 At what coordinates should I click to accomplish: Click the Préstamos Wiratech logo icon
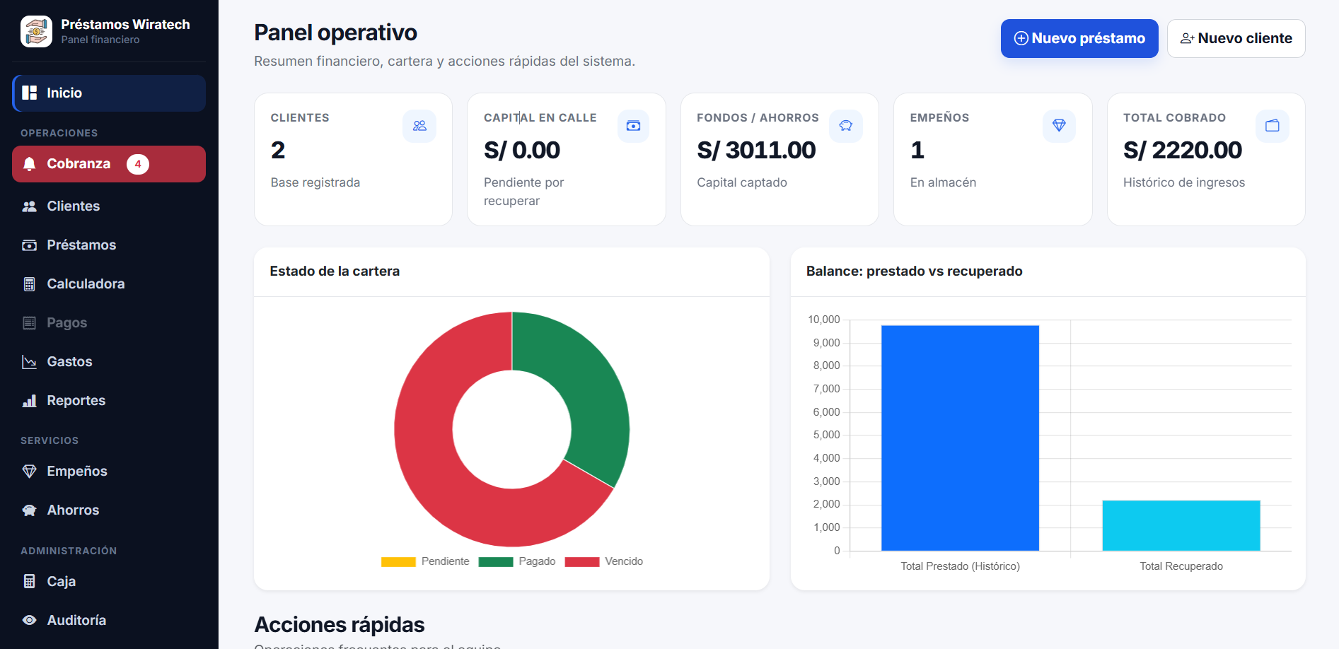36,32
